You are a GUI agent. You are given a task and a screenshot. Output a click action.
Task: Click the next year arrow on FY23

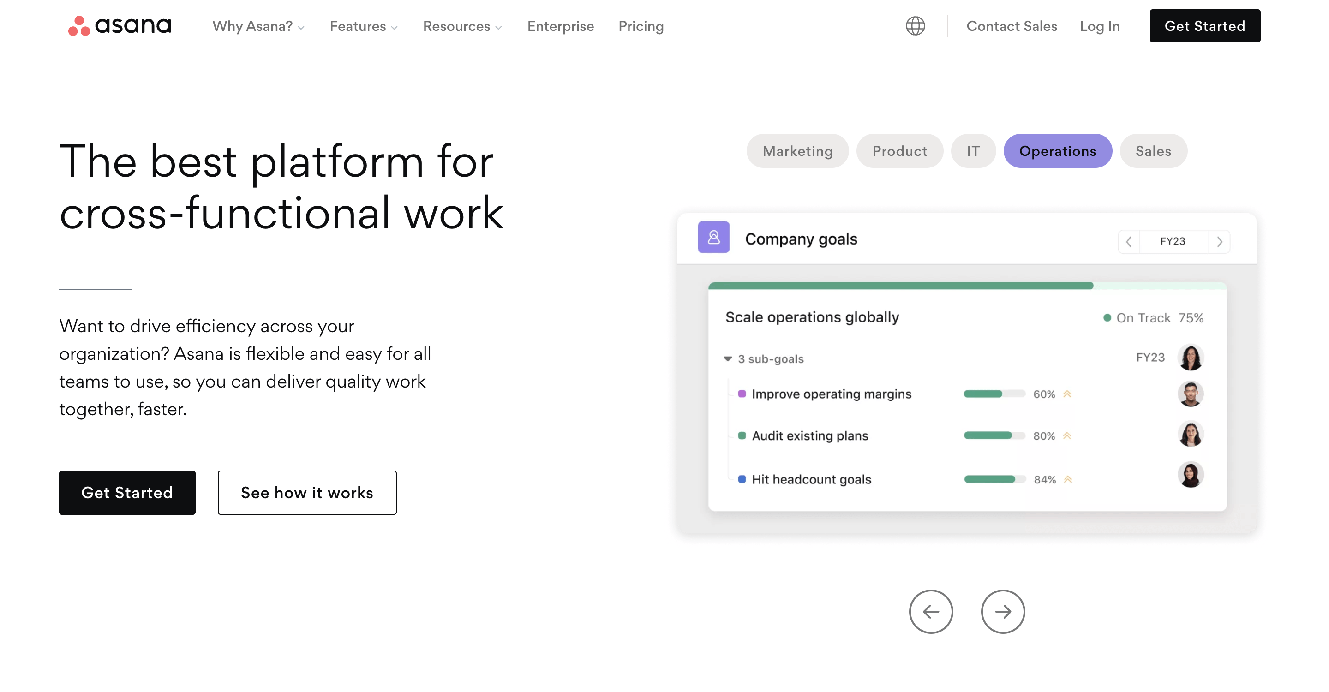(1222, 241)
